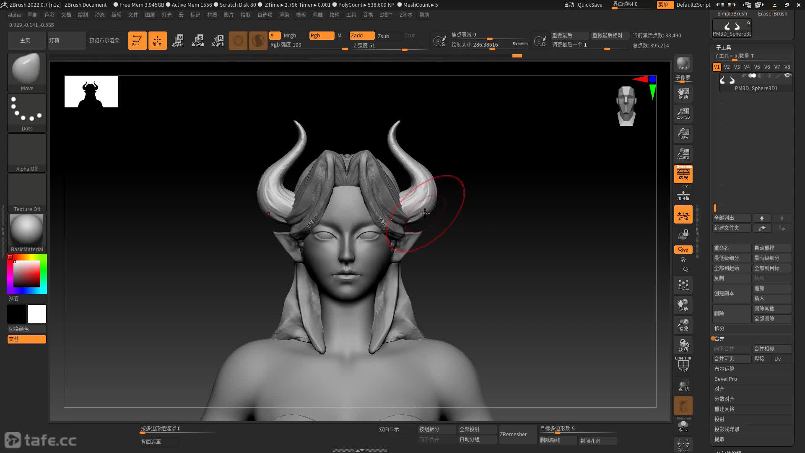Expand the 投射 (Project) section
Screen dimensions: 805x453
coord(719,419)
